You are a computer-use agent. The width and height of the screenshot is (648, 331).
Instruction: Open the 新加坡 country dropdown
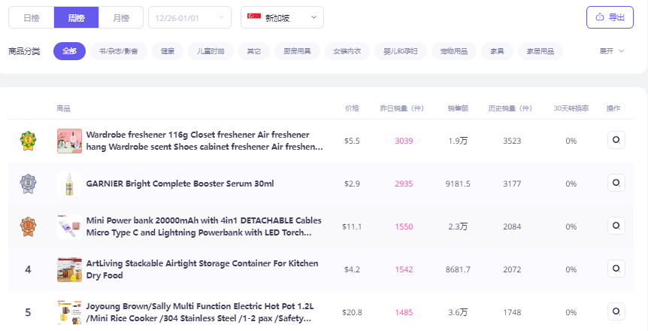tap(282, 18)
